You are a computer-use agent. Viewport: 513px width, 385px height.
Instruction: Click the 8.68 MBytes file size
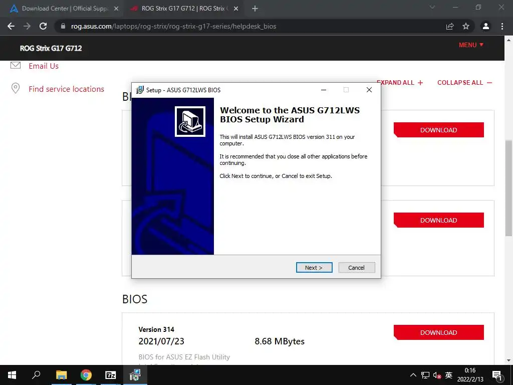pyautogui.click(x=280, y=341)
